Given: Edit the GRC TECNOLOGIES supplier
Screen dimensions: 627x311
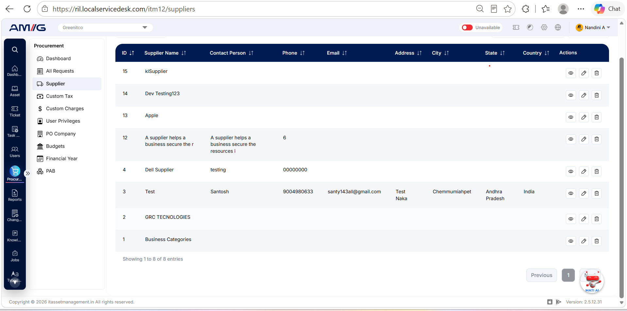Looking at the screenshot, I should coord(584,219).
